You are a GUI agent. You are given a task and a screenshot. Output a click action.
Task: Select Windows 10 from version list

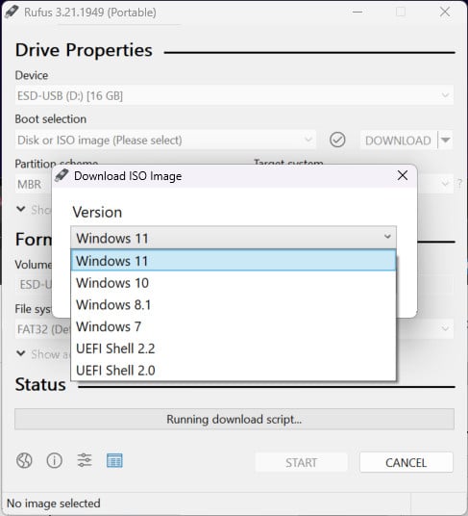234,283
